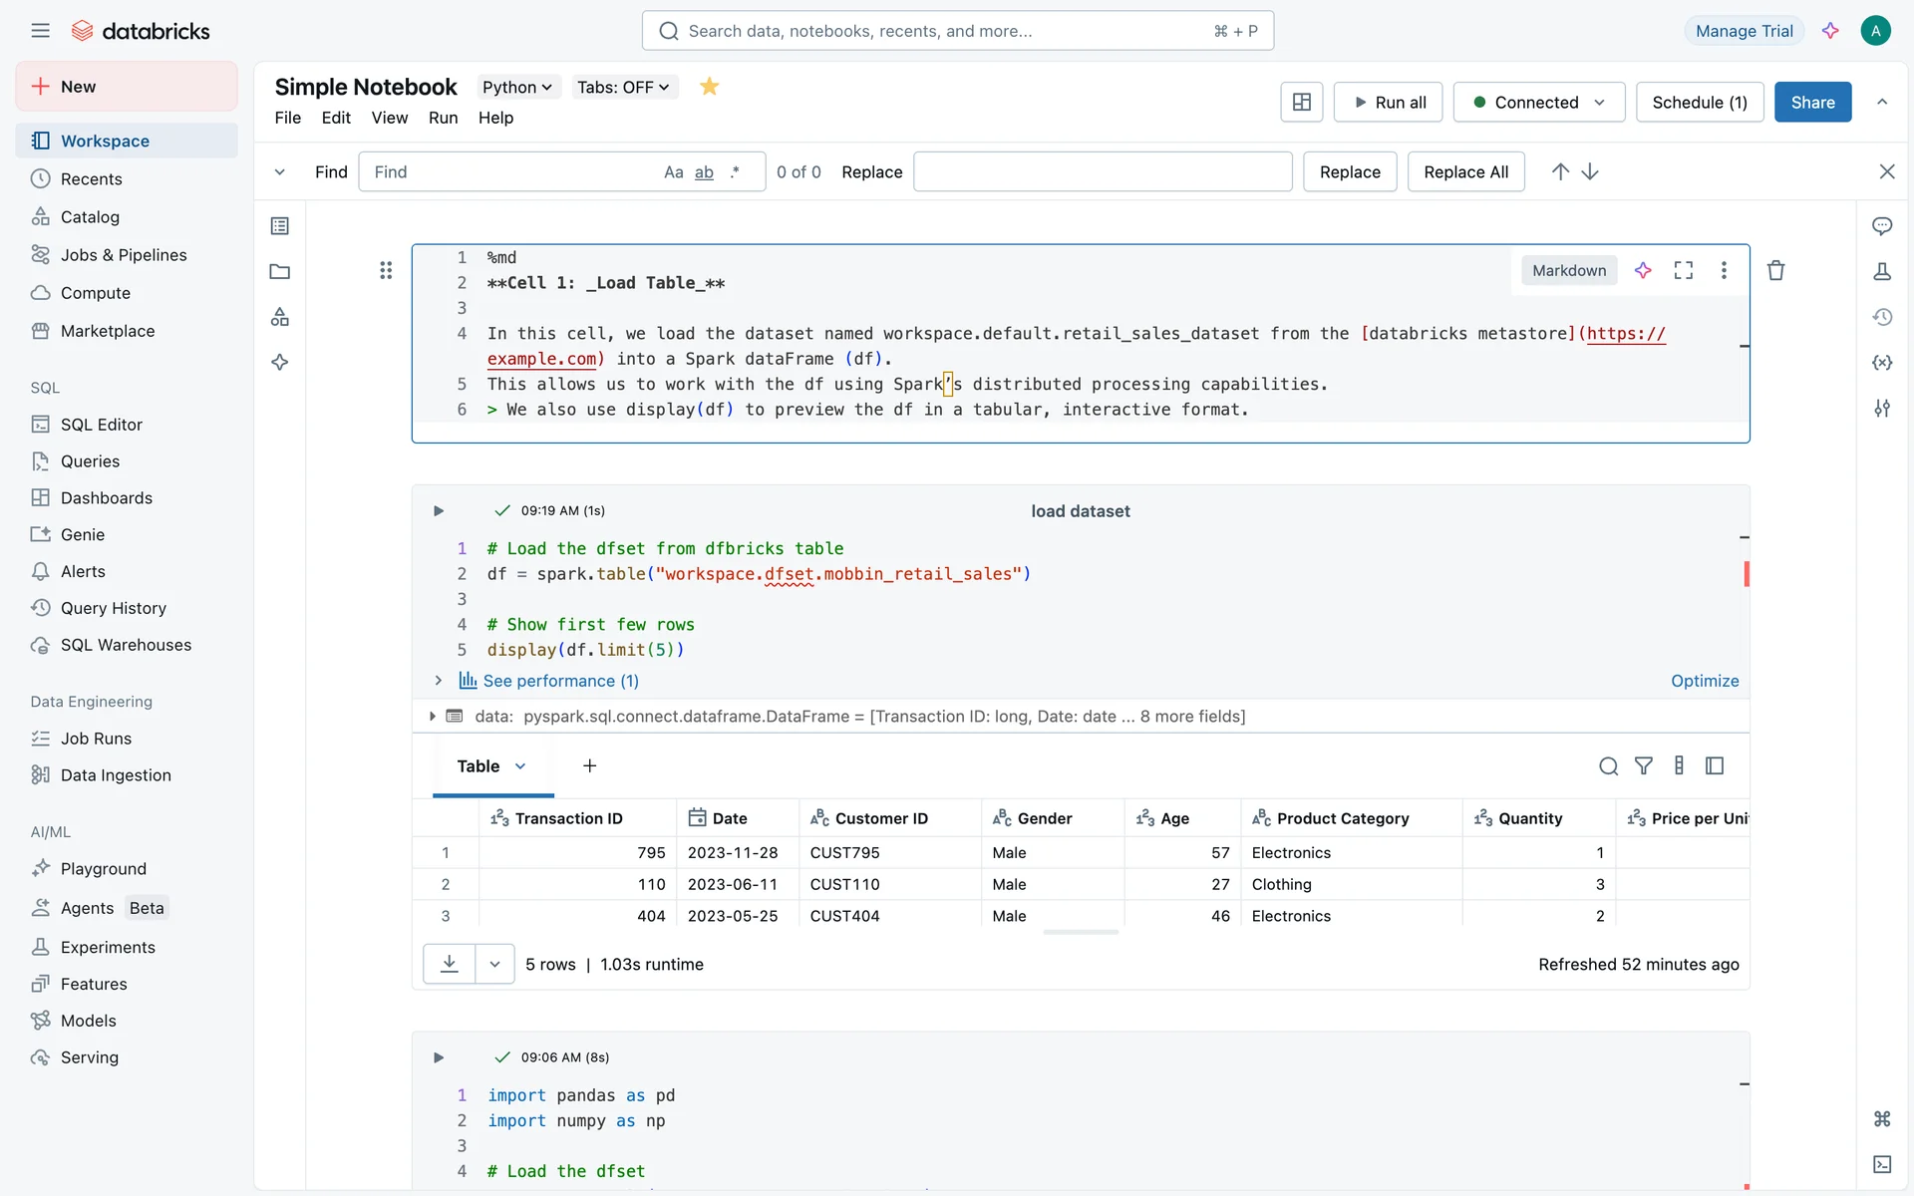
Task: Run the load dataset cell
Action: pos(438,510)
